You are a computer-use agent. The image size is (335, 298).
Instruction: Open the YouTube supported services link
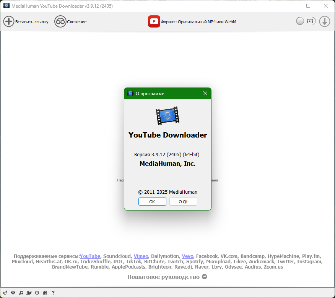pyautogui.click(x=90, y=256)
